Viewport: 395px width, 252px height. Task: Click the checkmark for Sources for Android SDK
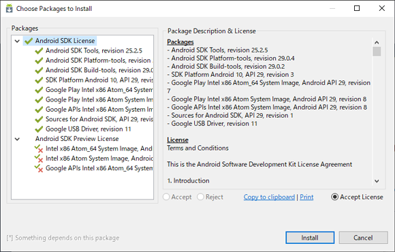pyautogui.click(x=39, y=119)
